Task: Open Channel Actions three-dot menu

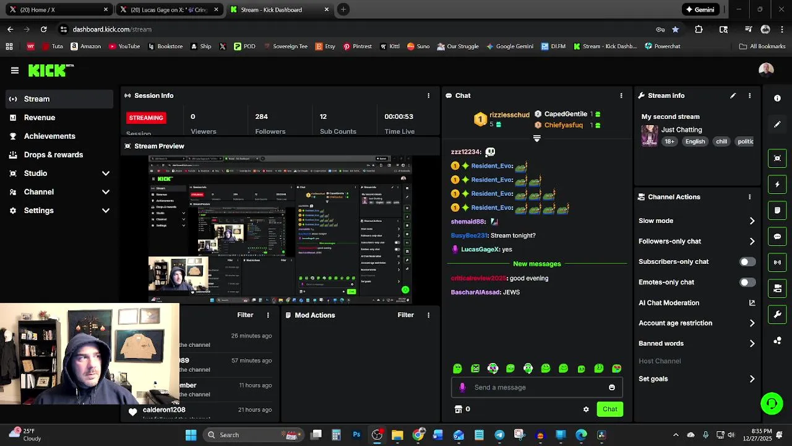Action: point(749,197)
